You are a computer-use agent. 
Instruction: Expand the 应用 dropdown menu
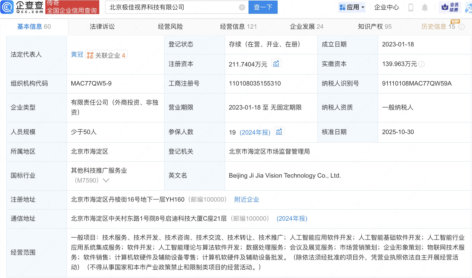click(x=352, y=7)
